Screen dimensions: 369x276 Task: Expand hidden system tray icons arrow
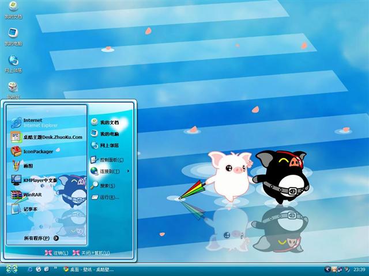pos(327,269)
